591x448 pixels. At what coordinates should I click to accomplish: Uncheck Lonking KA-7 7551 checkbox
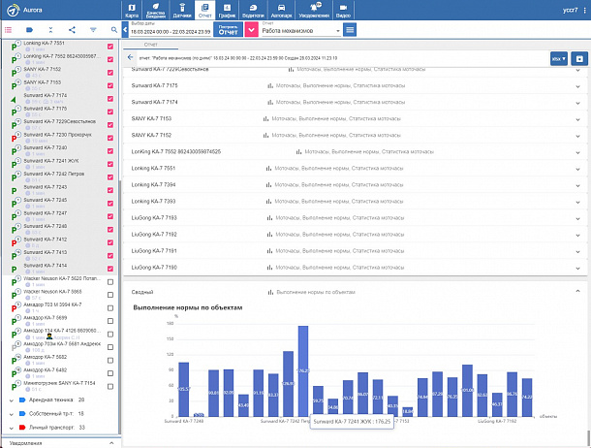(110, 47)
